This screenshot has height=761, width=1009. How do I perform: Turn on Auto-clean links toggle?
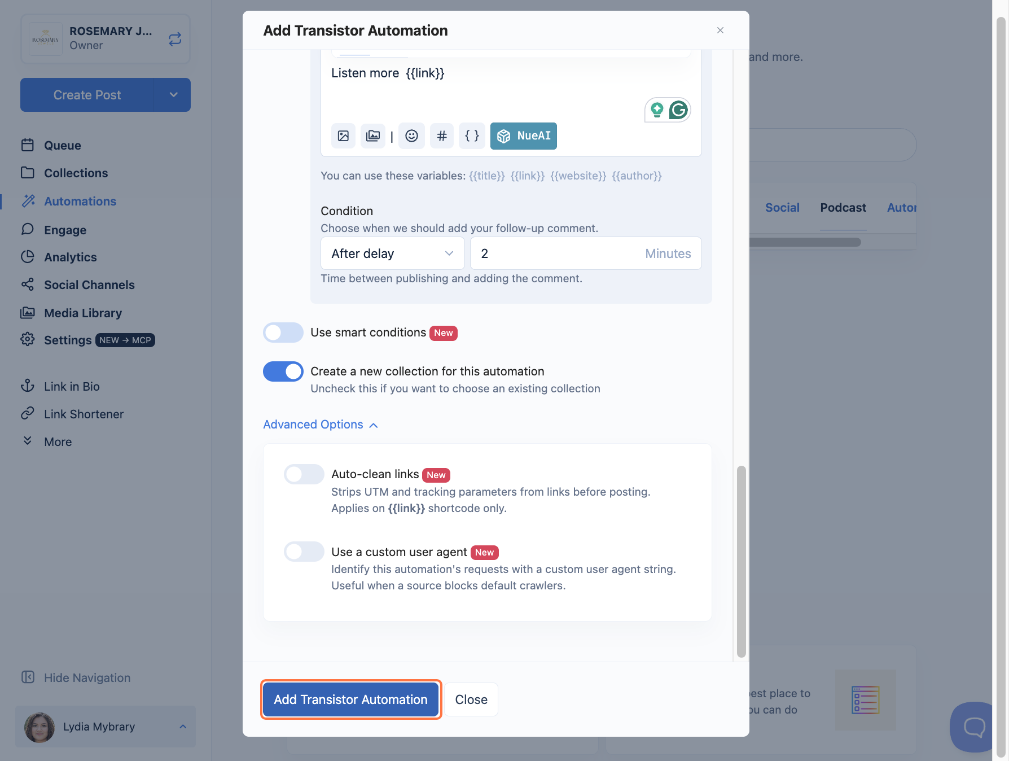[x=304, y=474]
